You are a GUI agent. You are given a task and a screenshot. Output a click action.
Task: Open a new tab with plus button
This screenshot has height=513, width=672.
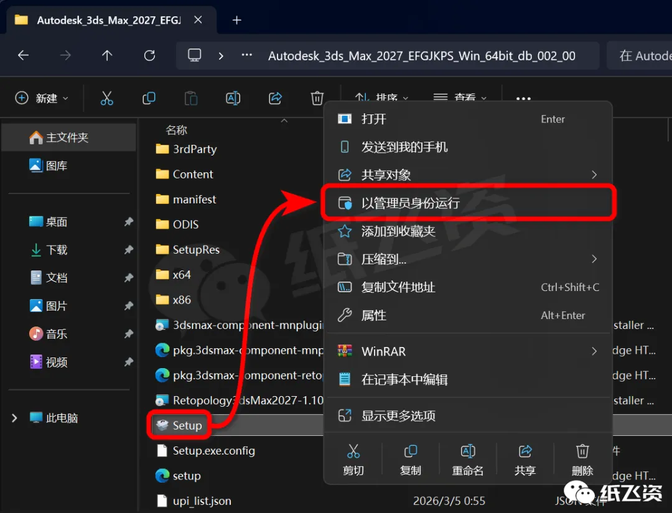click(x=236, y=20)
